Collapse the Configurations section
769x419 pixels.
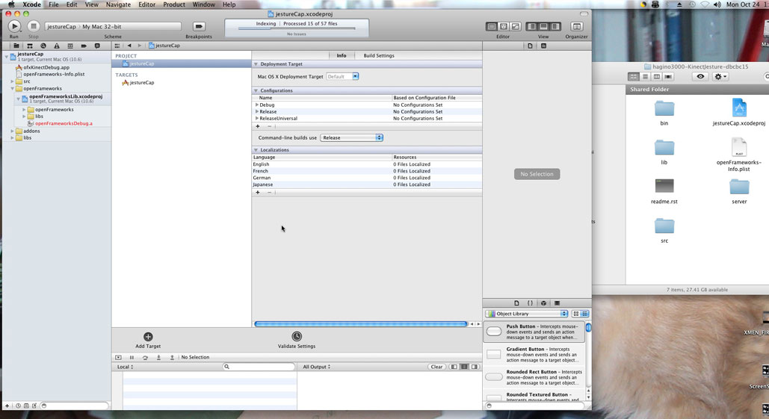pos(256,90)
